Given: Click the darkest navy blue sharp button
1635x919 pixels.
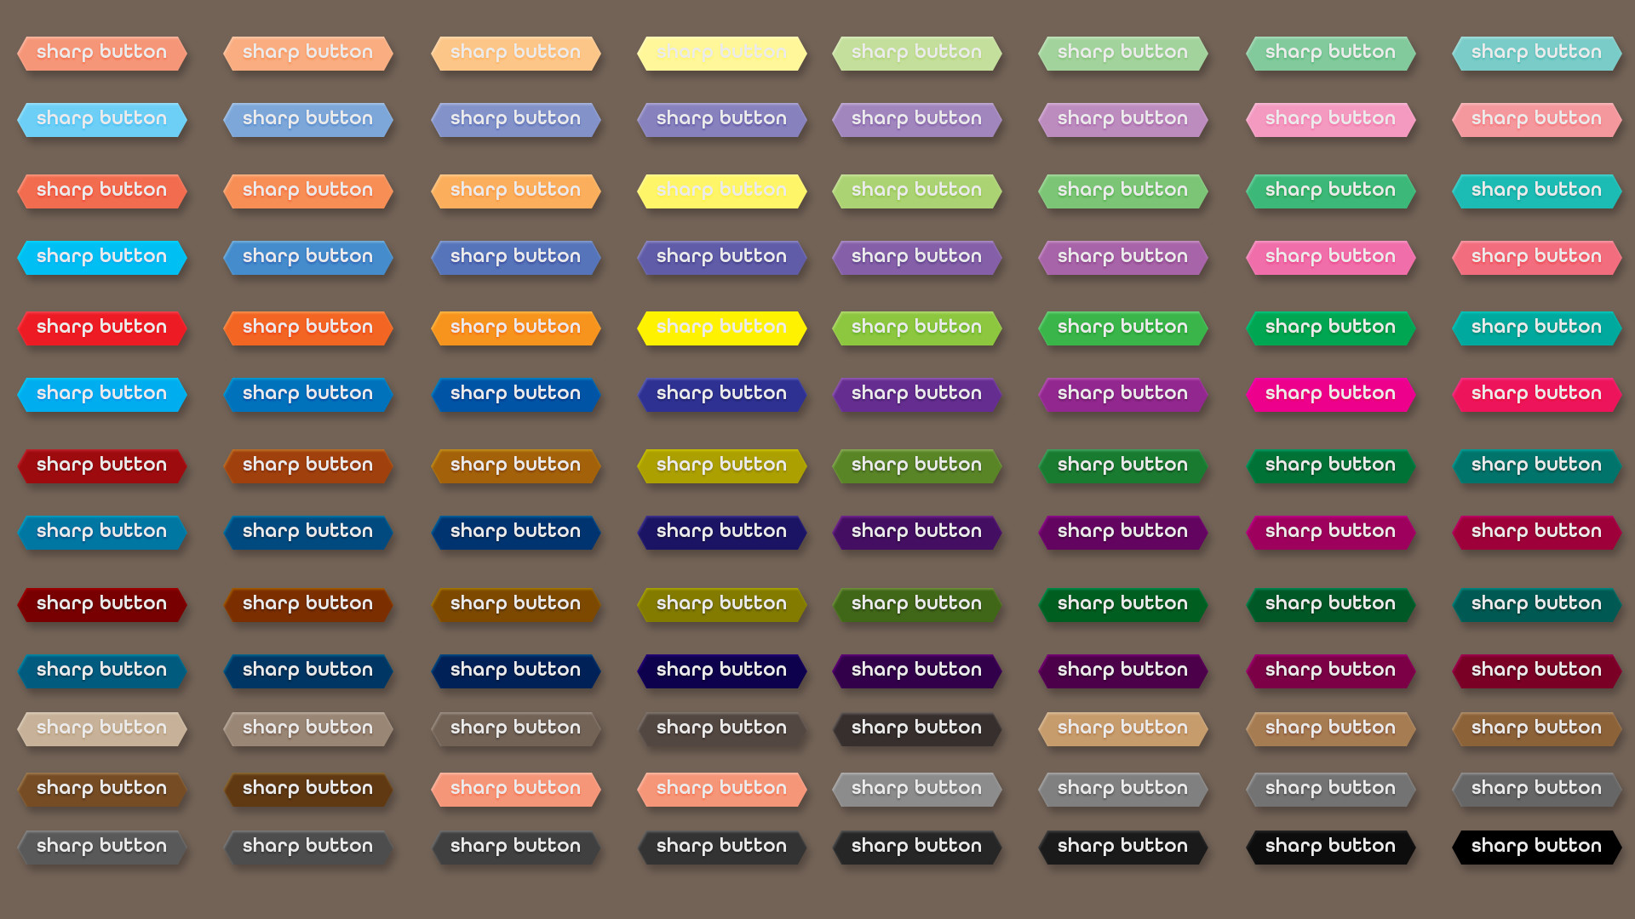Looking at the screenshot, I should 721,671.
